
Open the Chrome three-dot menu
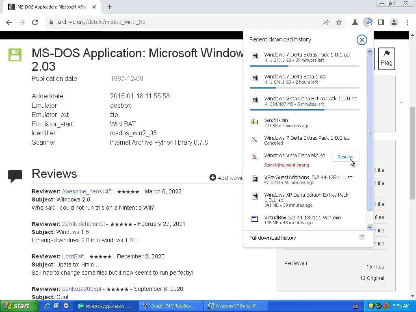[x=407, y=23]
